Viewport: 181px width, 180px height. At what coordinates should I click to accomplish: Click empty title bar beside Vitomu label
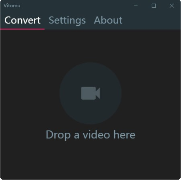[73, 6]
